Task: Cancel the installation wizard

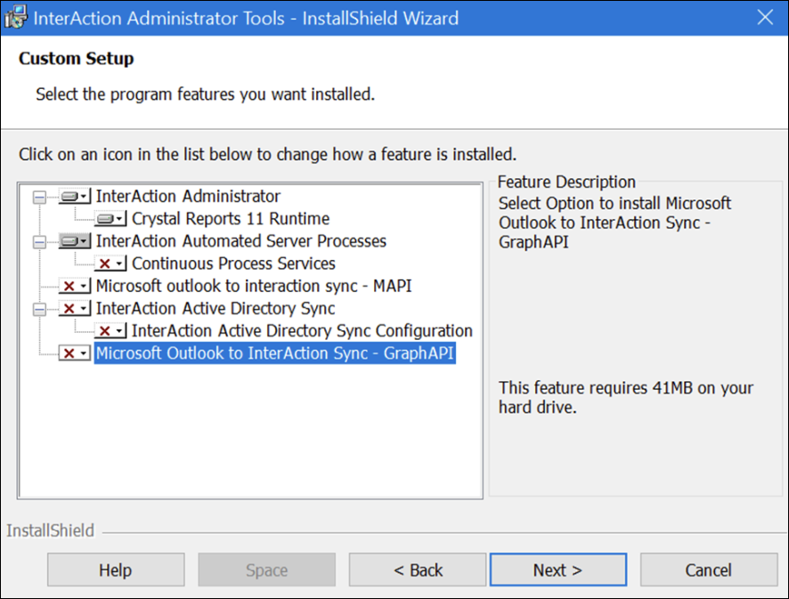Action: pos(709,570)
